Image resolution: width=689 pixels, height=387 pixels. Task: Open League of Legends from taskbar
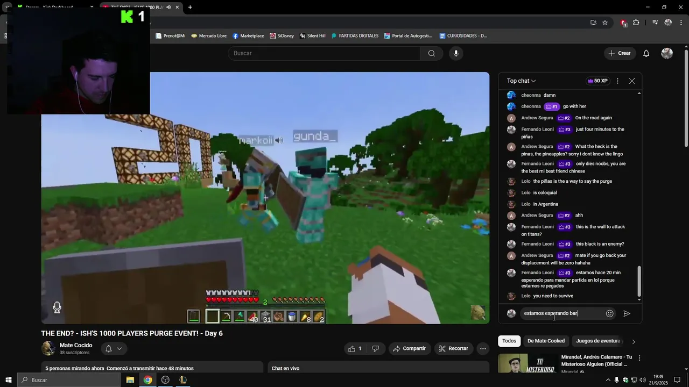click(183, 380)
